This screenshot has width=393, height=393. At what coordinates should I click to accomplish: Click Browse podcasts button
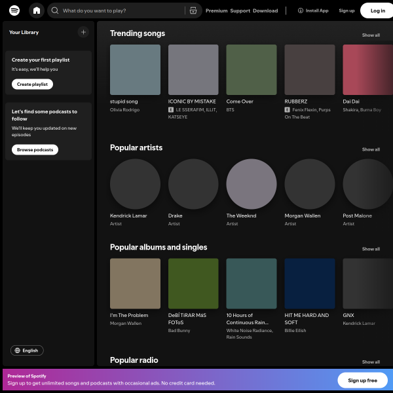35,149
